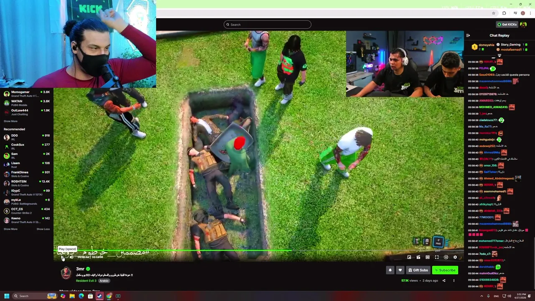Open Sam recommended channel

(27, 156)
